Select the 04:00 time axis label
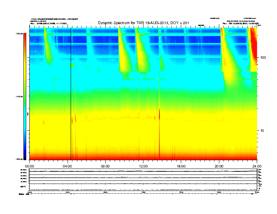 (x=68, y=166)
